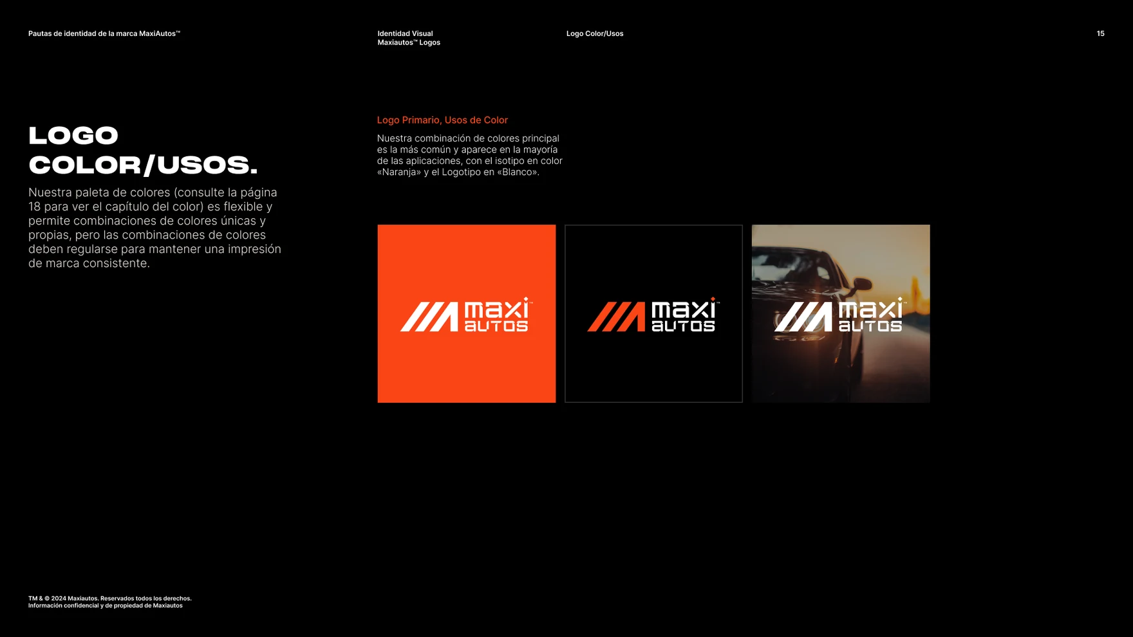Click the car photo MaxiAutos logo tile

(x=841, y=313)
